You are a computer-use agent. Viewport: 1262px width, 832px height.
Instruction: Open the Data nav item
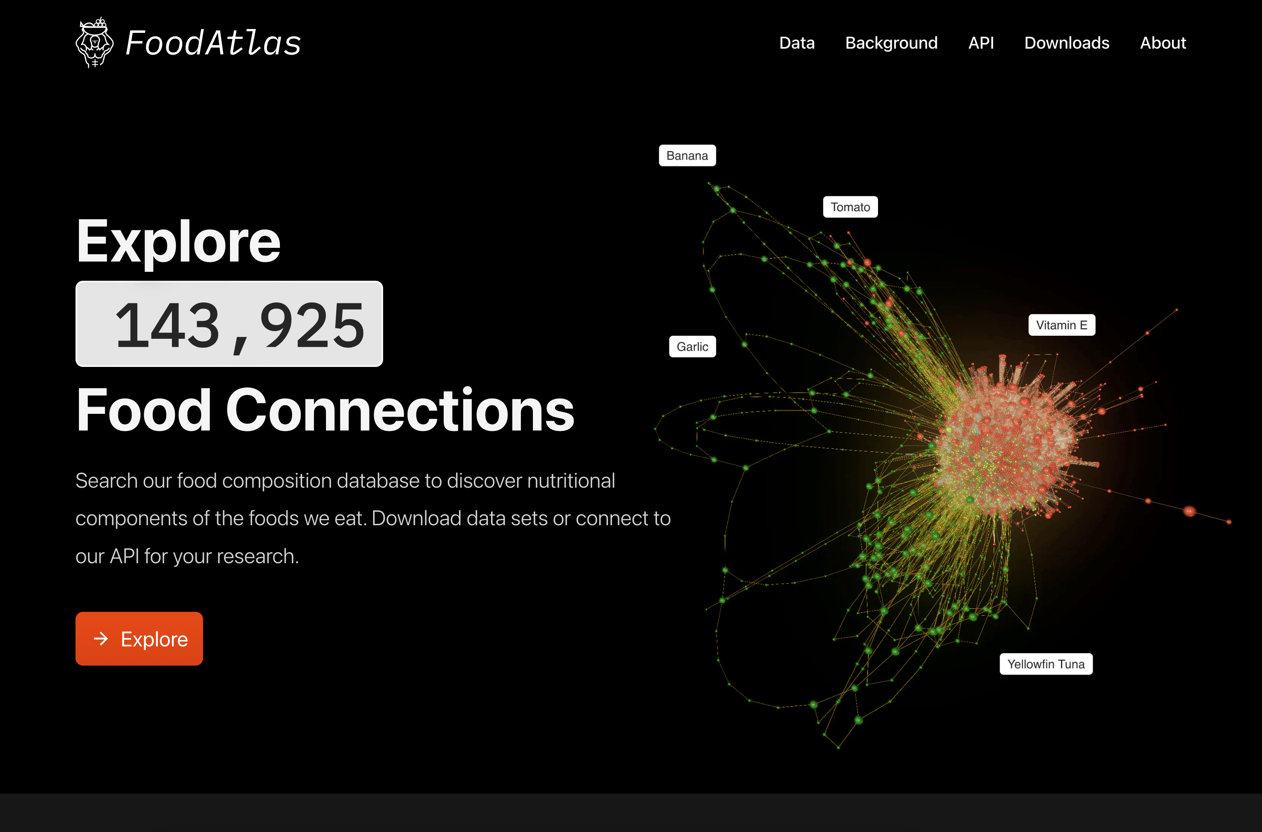tap(796, 43)
